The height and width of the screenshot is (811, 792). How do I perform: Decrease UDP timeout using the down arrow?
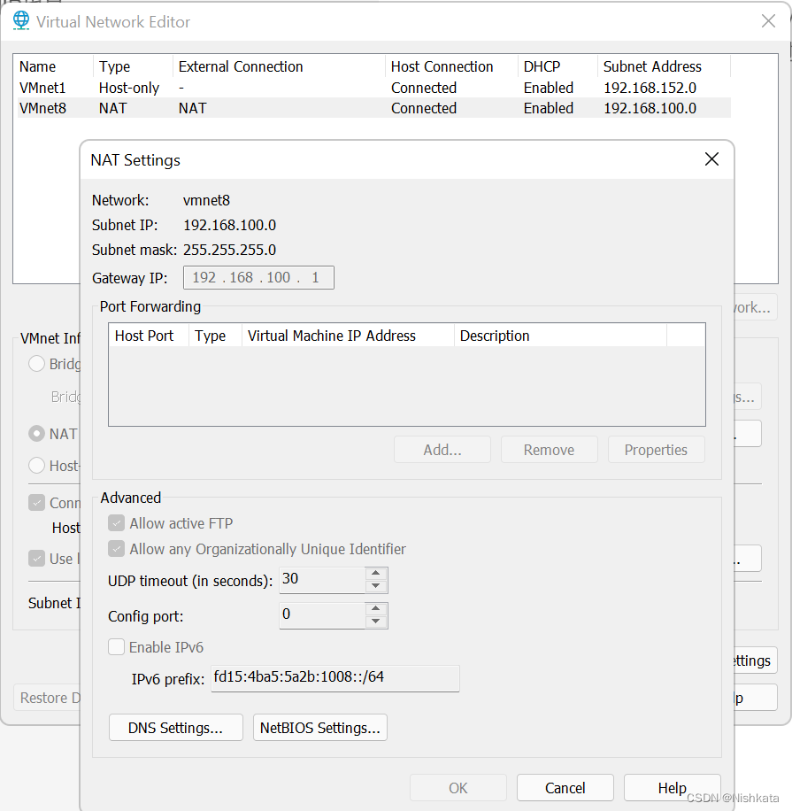pyautogui.click(x=375, y=585)
